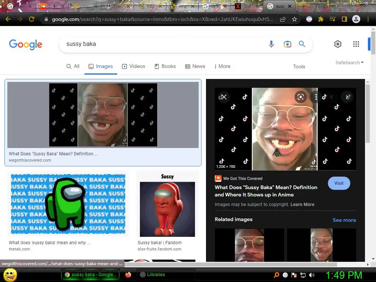Close the image preview panel with X

pyautogui.click(x=224, y=97)
